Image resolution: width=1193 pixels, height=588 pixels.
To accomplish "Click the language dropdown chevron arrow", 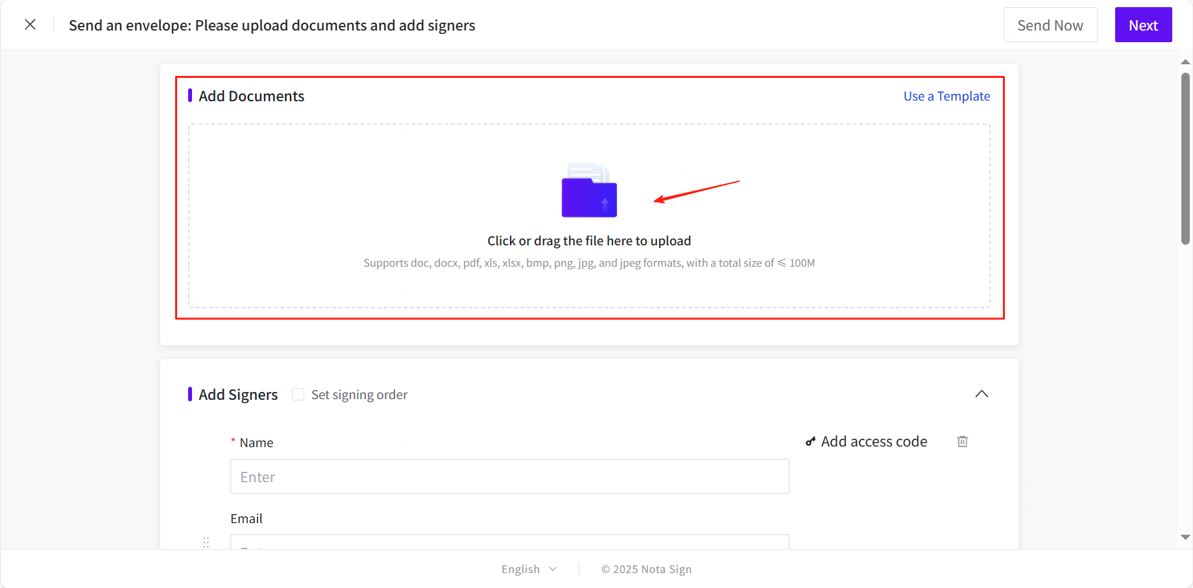I will (x=553, y=569).
